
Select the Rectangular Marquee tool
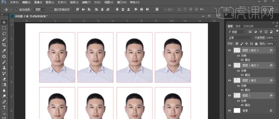[4, 28]
